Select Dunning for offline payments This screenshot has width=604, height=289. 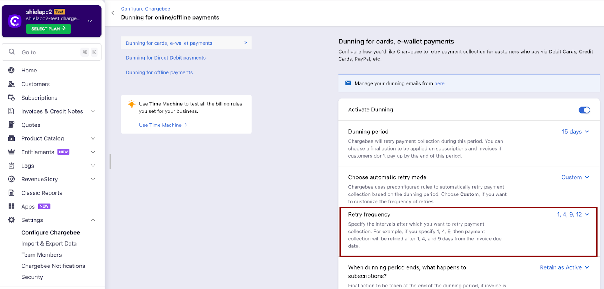coord(159,72)
